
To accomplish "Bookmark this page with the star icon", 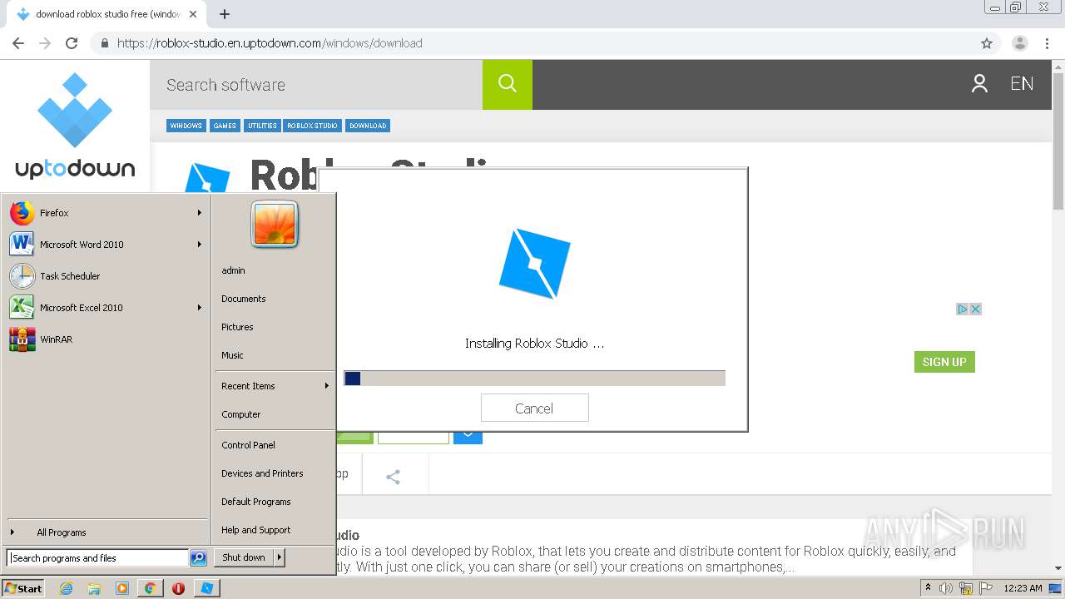I will (x=987, y=43).
